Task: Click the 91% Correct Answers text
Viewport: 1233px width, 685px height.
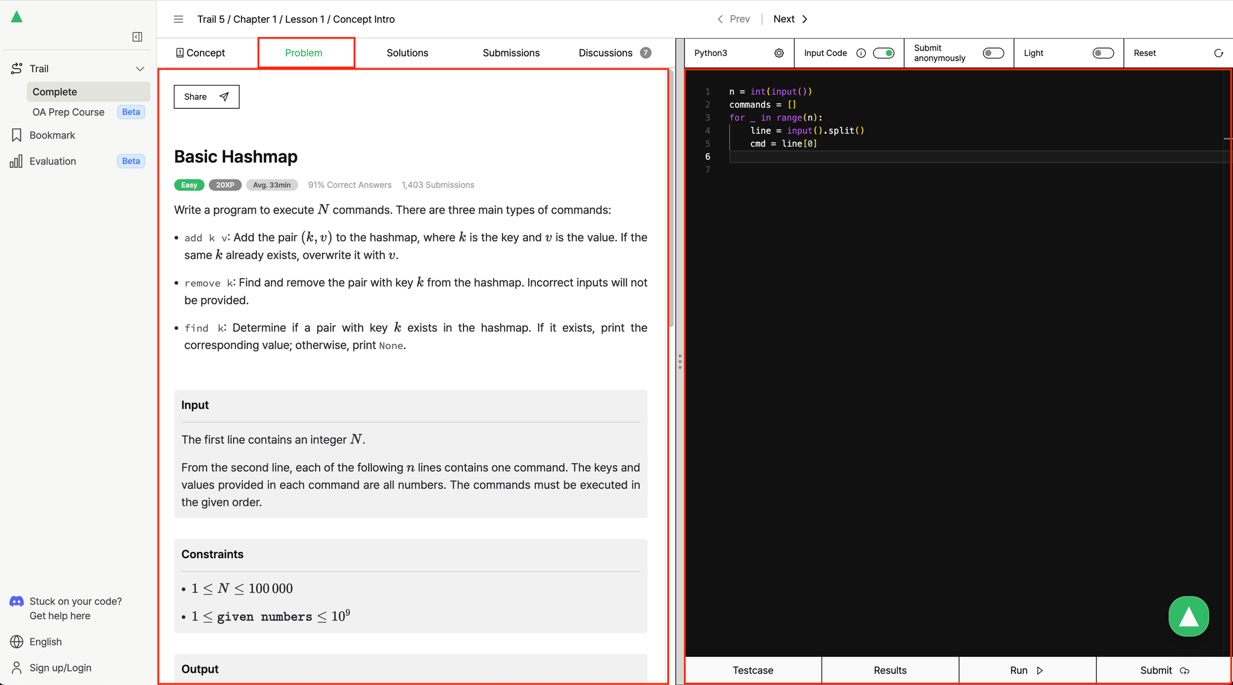Action: (350, 185)
